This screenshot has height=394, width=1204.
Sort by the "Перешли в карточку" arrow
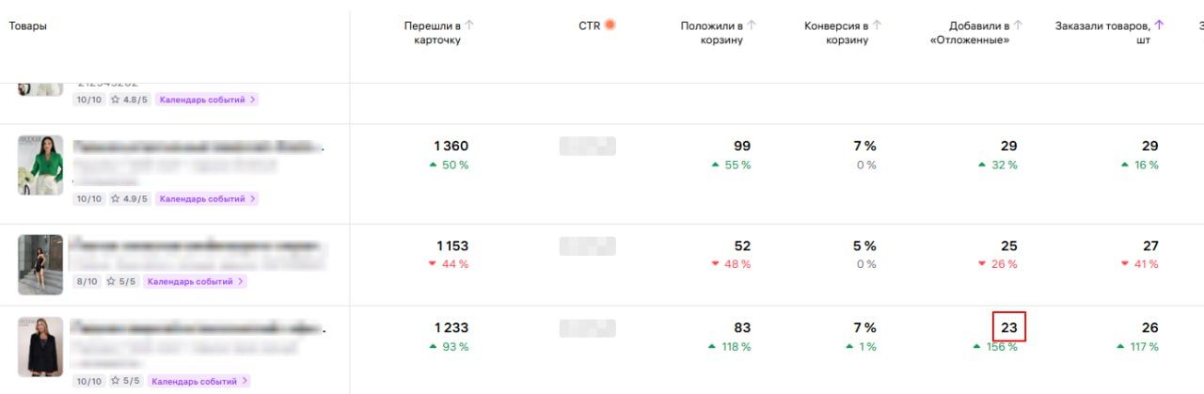pyautogui.click(x=469, y=25)
